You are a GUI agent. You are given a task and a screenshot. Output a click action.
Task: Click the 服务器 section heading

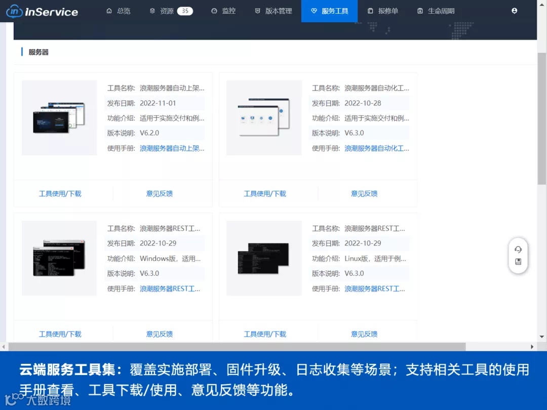coord(38,52)
